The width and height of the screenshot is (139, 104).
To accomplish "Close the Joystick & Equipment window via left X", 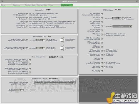I will (x=2, y=1).
